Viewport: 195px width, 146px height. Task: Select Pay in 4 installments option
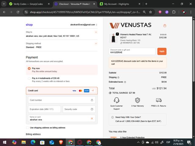(x=29, y=78)
